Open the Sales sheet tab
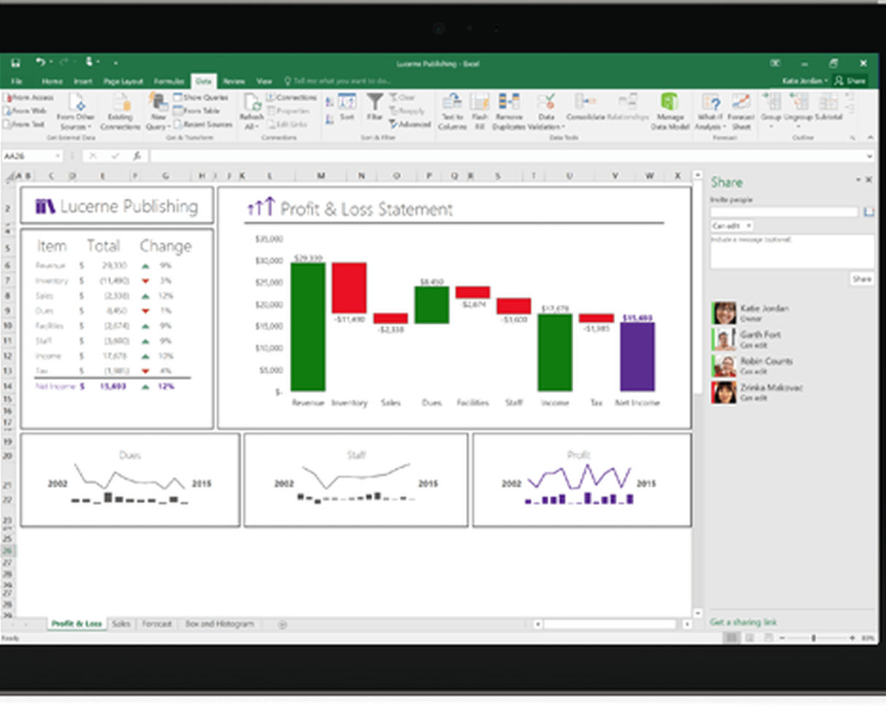This screenshot has width=886, height=709. pos(121,623)
